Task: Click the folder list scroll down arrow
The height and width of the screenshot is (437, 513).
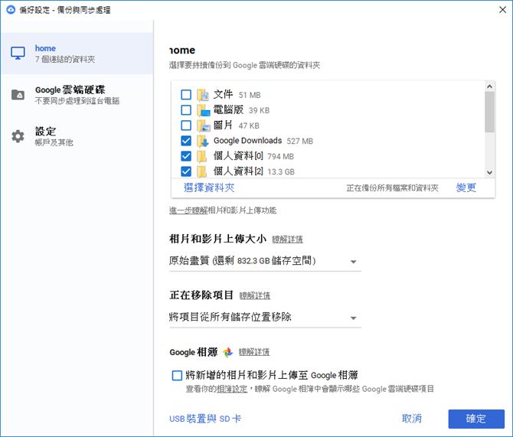Action: [x=490, y=173]
